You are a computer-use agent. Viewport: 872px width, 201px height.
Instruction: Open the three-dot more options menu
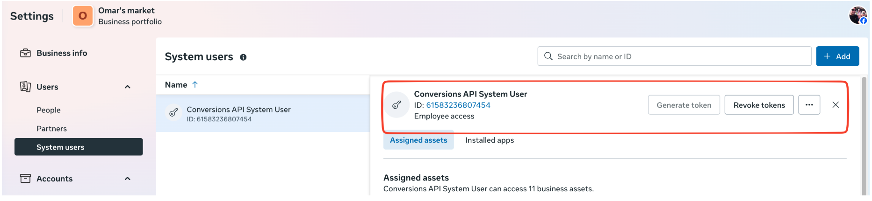pyautogui.click(x=809, y=105)
